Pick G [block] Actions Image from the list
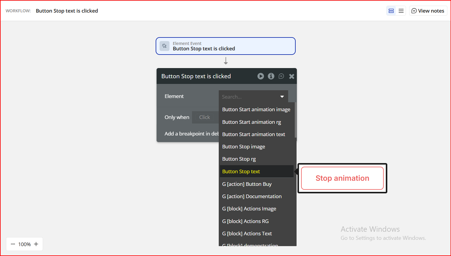The image size is (451, 256). [x=257, y=209]
